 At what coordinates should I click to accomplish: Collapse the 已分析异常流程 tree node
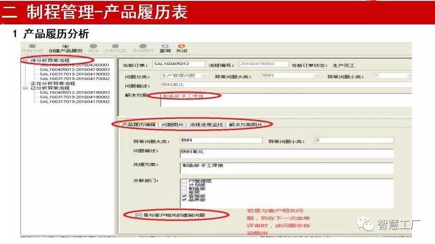[25, 88]
